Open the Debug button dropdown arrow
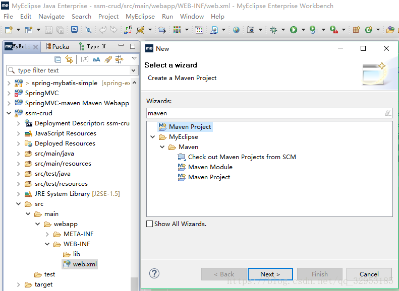This screenshot has width=399, height=291. point(283,30)
